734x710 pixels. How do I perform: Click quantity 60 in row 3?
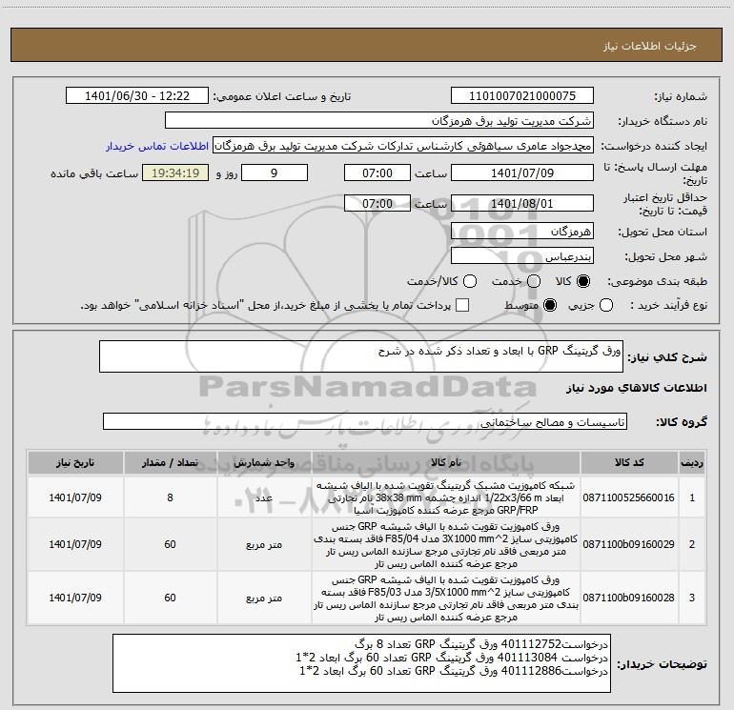point(170,598)
